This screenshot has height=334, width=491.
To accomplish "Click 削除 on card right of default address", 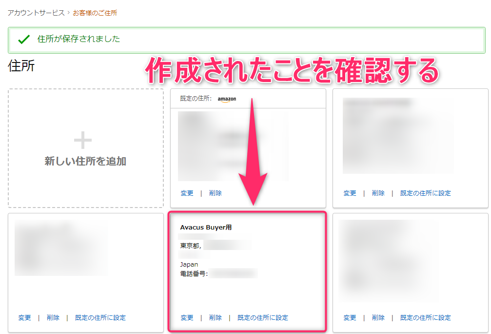I will click(378, 193).
